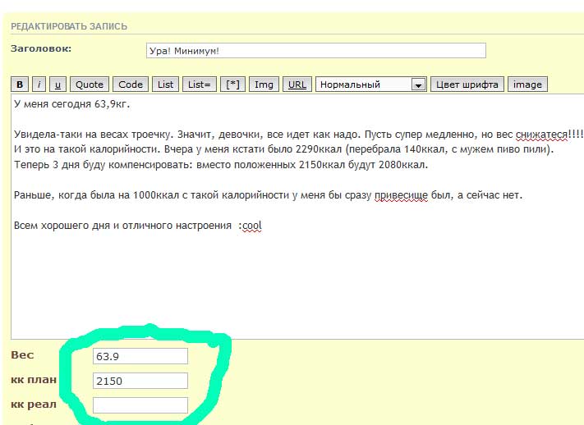The width and height of the screenshot is (584, 425).
Task: Click the underlined word привесище in the text
Action: (401, 195)
